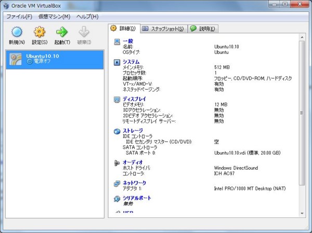
Task: Click the リモートディスプレイ サーバー label
Action: (x=149, y=121)
